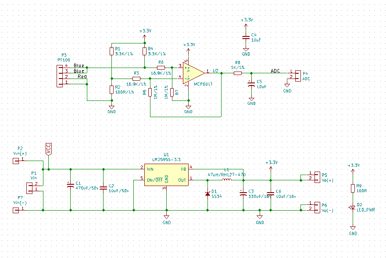Select the C3 output capacitor symbol
Image resolution: width=386 pixels, height=258 pixels.
coord(243,193)
